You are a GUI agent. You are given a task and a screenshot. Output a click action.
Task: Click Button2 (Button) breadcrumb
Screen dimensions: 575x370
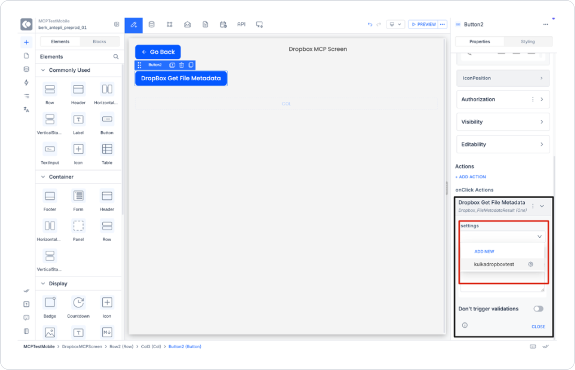(185, 347)
